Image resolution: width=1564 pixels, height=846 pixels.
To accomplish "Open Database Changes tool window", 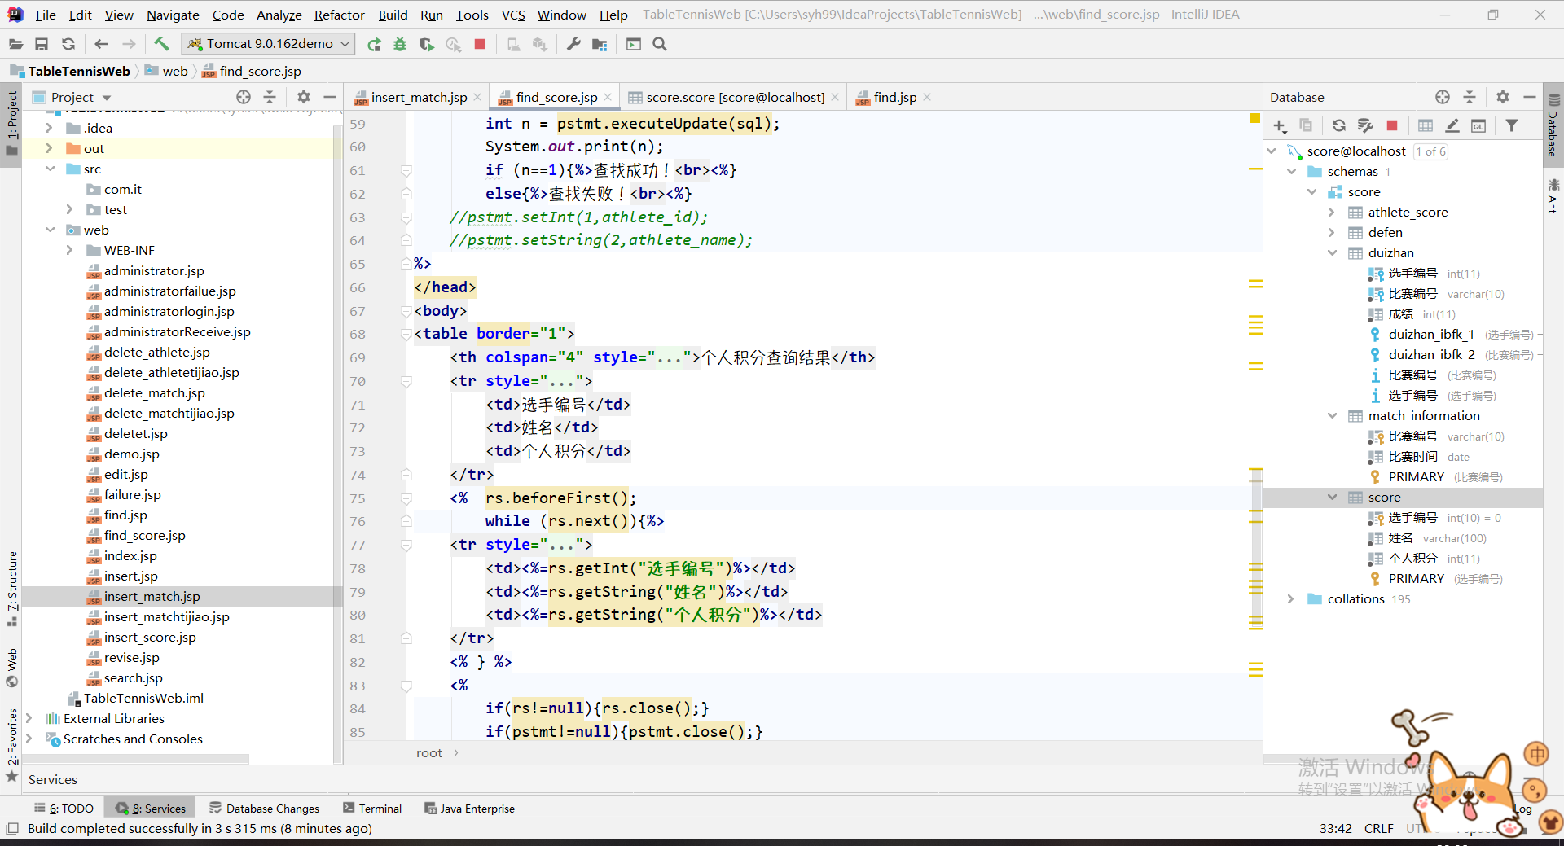I will (264, 809).
